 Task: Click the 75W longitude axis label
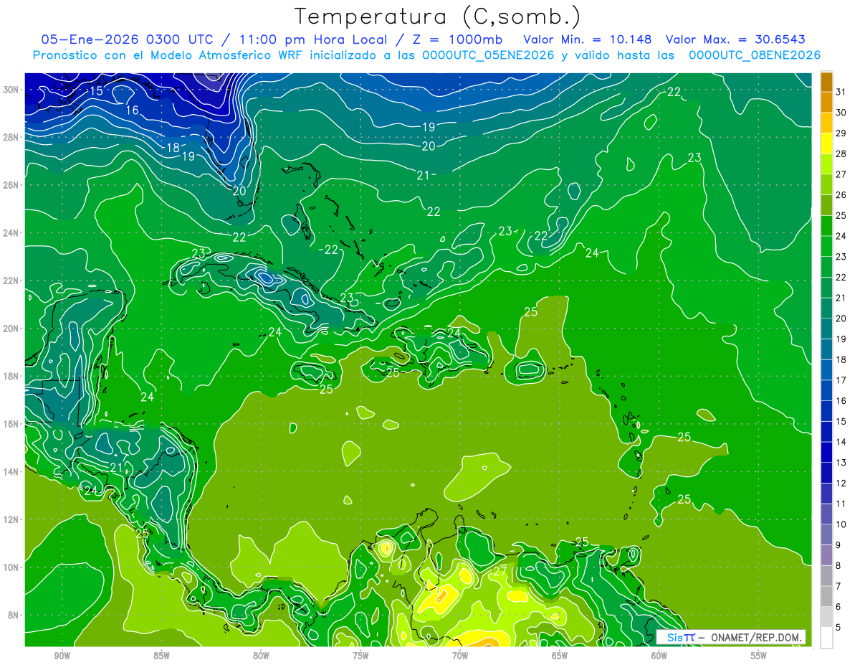coord(360,656)
